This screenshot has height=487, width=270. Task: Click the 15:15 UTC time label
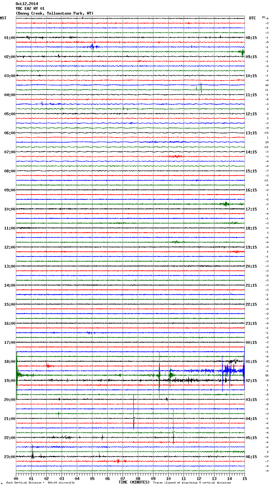pos(251,171)
